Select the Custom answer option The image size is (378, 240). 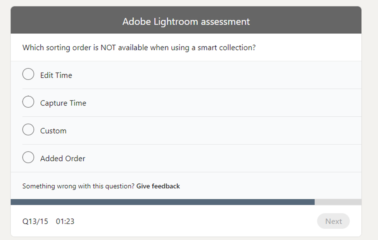point(28,129)
